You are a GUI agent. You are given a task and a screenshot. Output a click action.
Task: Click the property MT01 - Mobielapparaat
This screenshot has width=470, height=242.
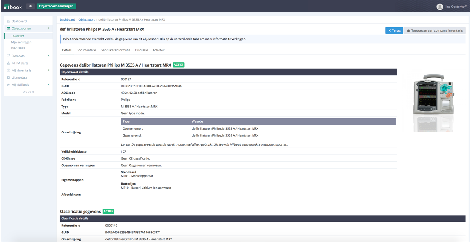tap(137, 176)
